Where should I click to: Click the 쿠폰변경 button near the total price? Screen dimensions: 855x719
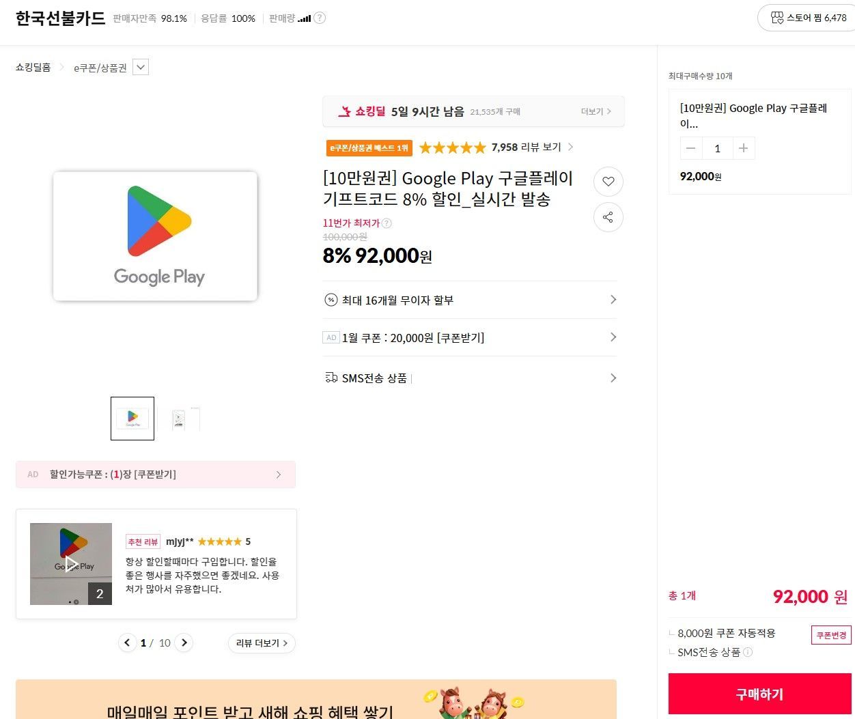(830, 634)
